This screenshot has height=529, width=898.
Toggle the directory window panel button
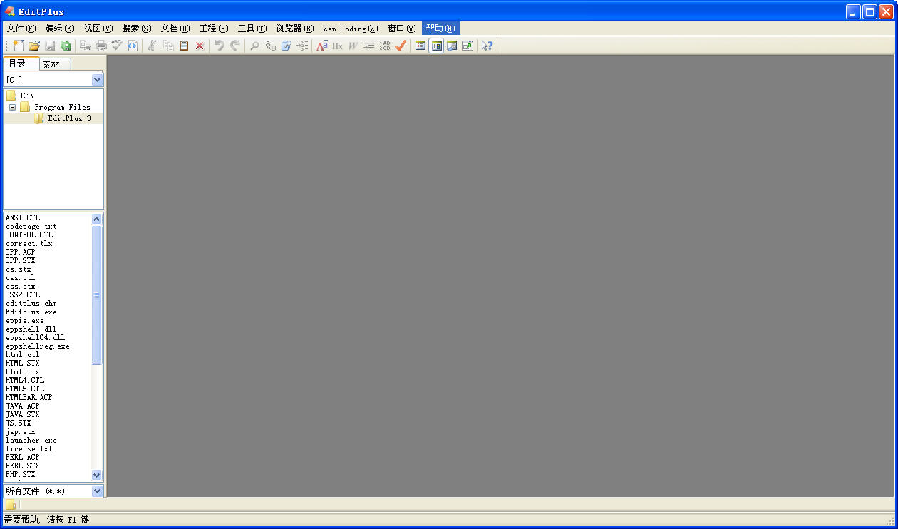(x=436, y=46)
